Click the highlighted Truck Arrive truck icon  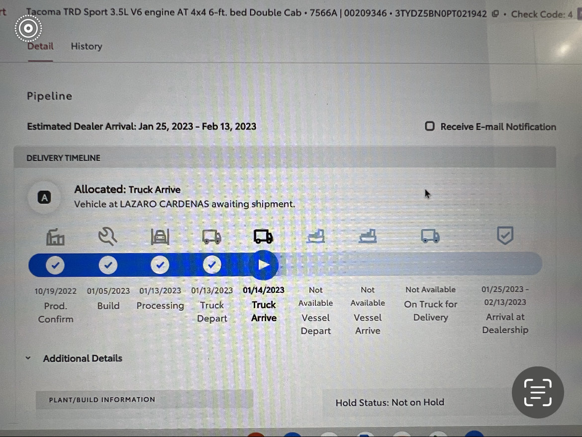pyautogui.click(x=264, y=236)
